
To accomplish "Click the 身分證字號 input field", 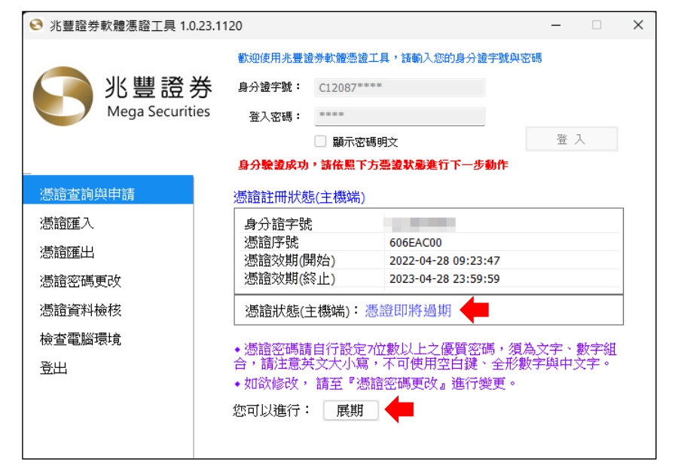I will coord(399,87).
